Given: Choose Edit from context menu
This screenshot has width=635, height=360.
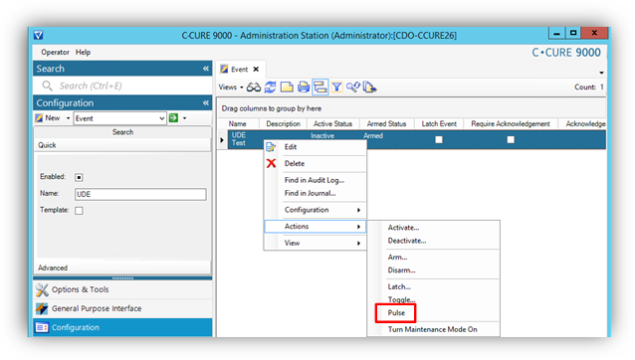Looking at the screenshot, I should click(315, 147).
